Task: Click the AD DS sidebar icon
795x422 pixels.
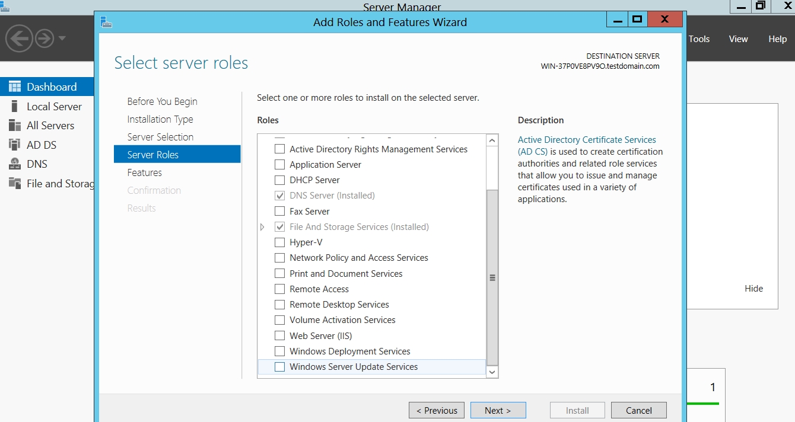Action: tap(15, 145)
